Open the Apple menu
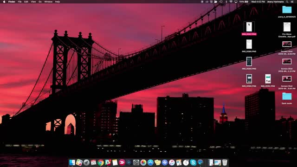The width and height of the screenshot is (297, 167). pyautogui.click(x=4, y=2)
